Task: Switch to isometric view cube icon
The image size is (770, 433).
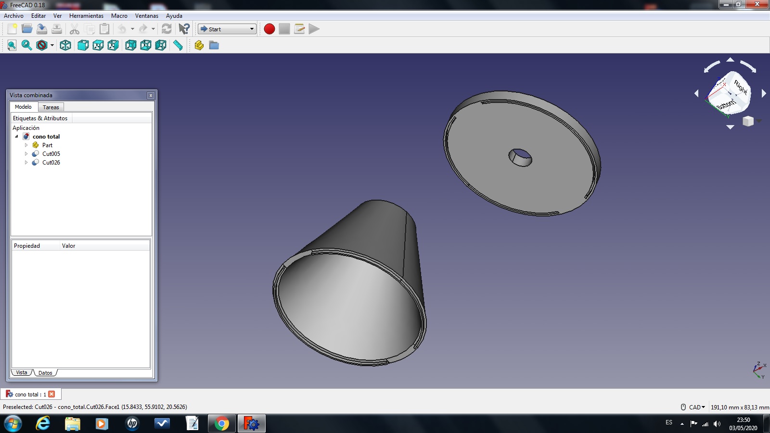Action: [65, 45]
